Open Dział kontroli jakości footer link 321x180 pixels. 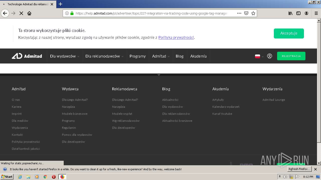[x=26, y=149]
